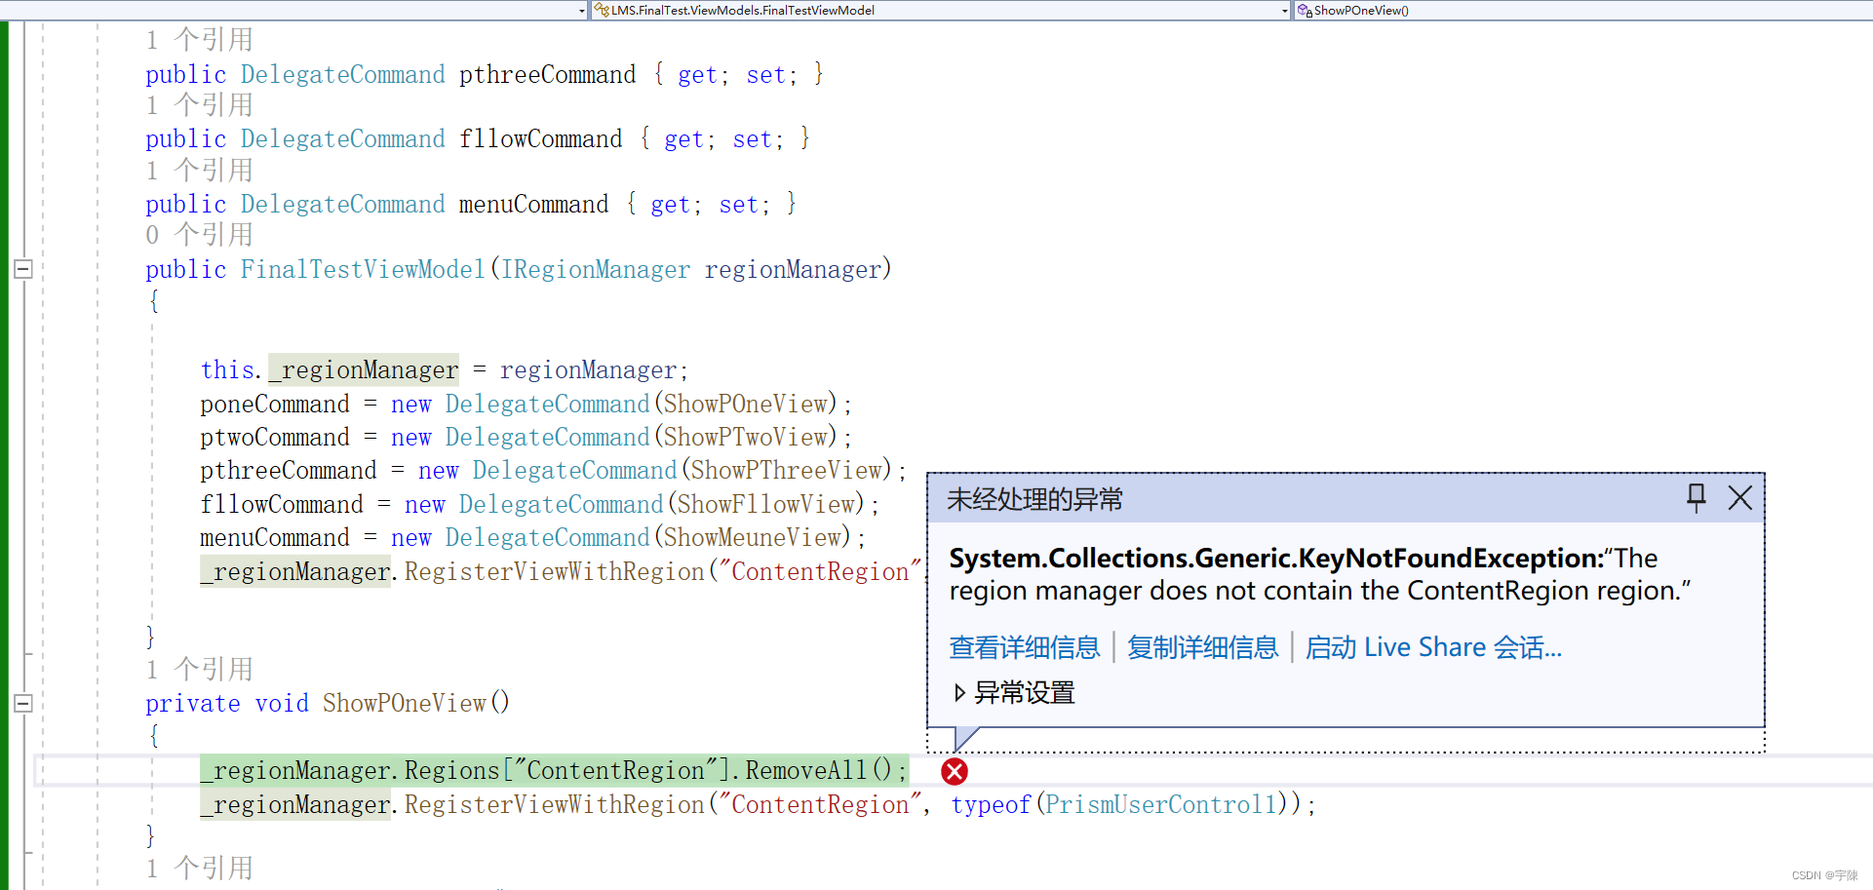This screenshot has height=890, width=1873.
Task: Click the fllowCommand property name
Action: [x=540, y=139]
